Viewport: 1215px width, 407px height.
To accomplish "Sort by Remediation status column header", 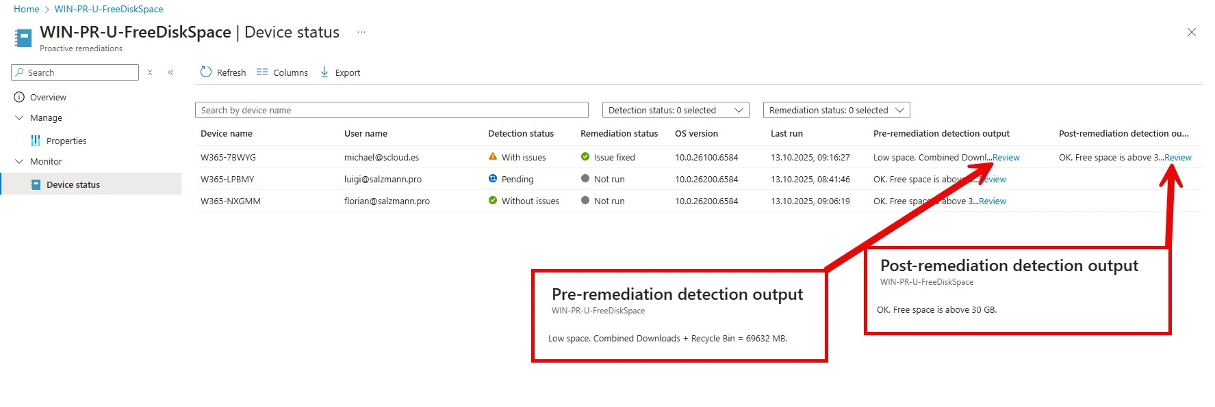I will 619,133.
